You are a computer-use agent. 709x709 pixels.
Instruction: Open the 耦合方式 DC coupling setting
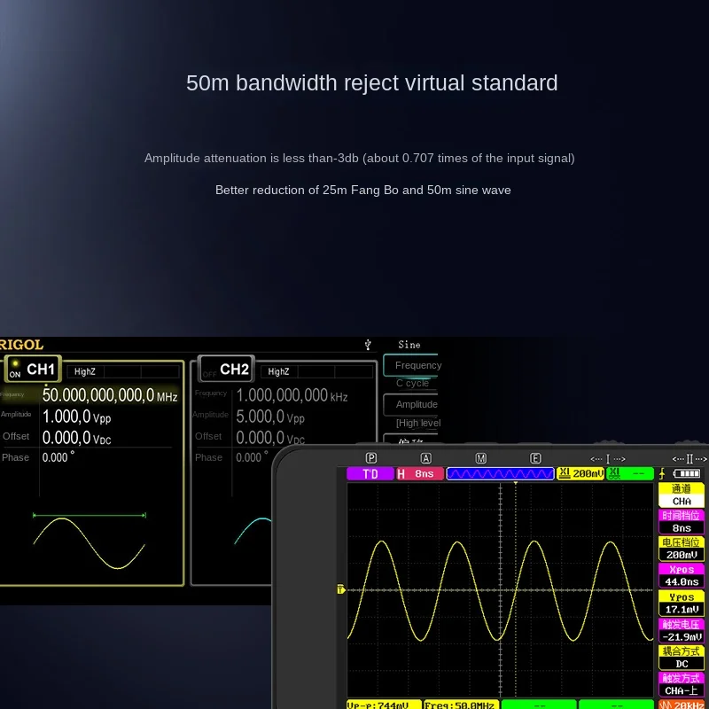pyautogui.click(x=681, y=658)
